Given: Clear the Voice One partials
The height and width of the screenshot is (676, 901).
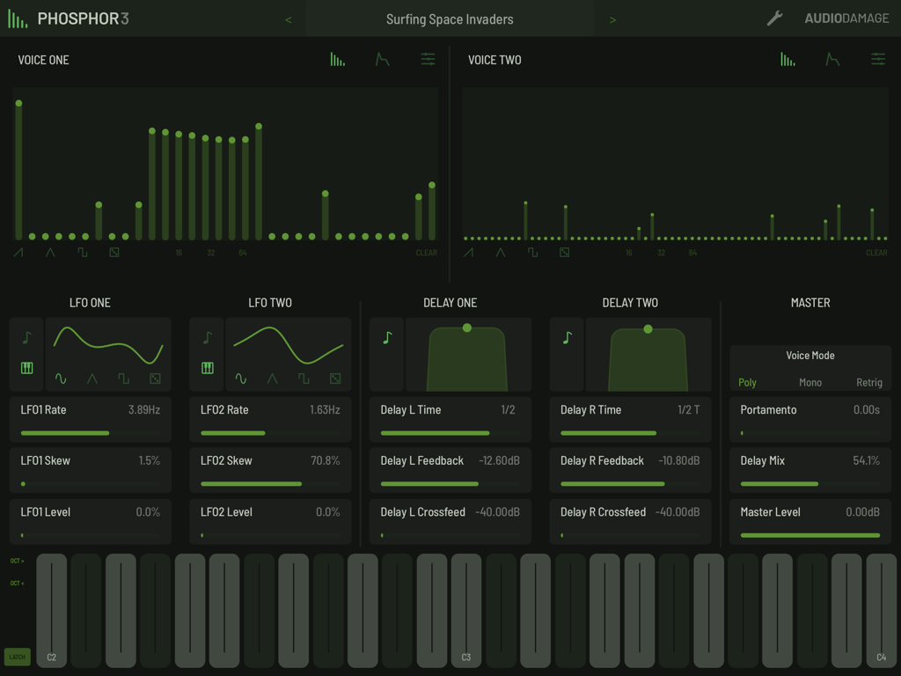Looking at the screenshot, I should pyautogui.click(x=426, y=253).
